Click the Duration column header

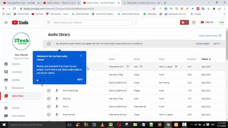(x=192, y=59)
